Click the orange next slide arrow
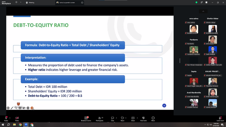 pos(32,108)
